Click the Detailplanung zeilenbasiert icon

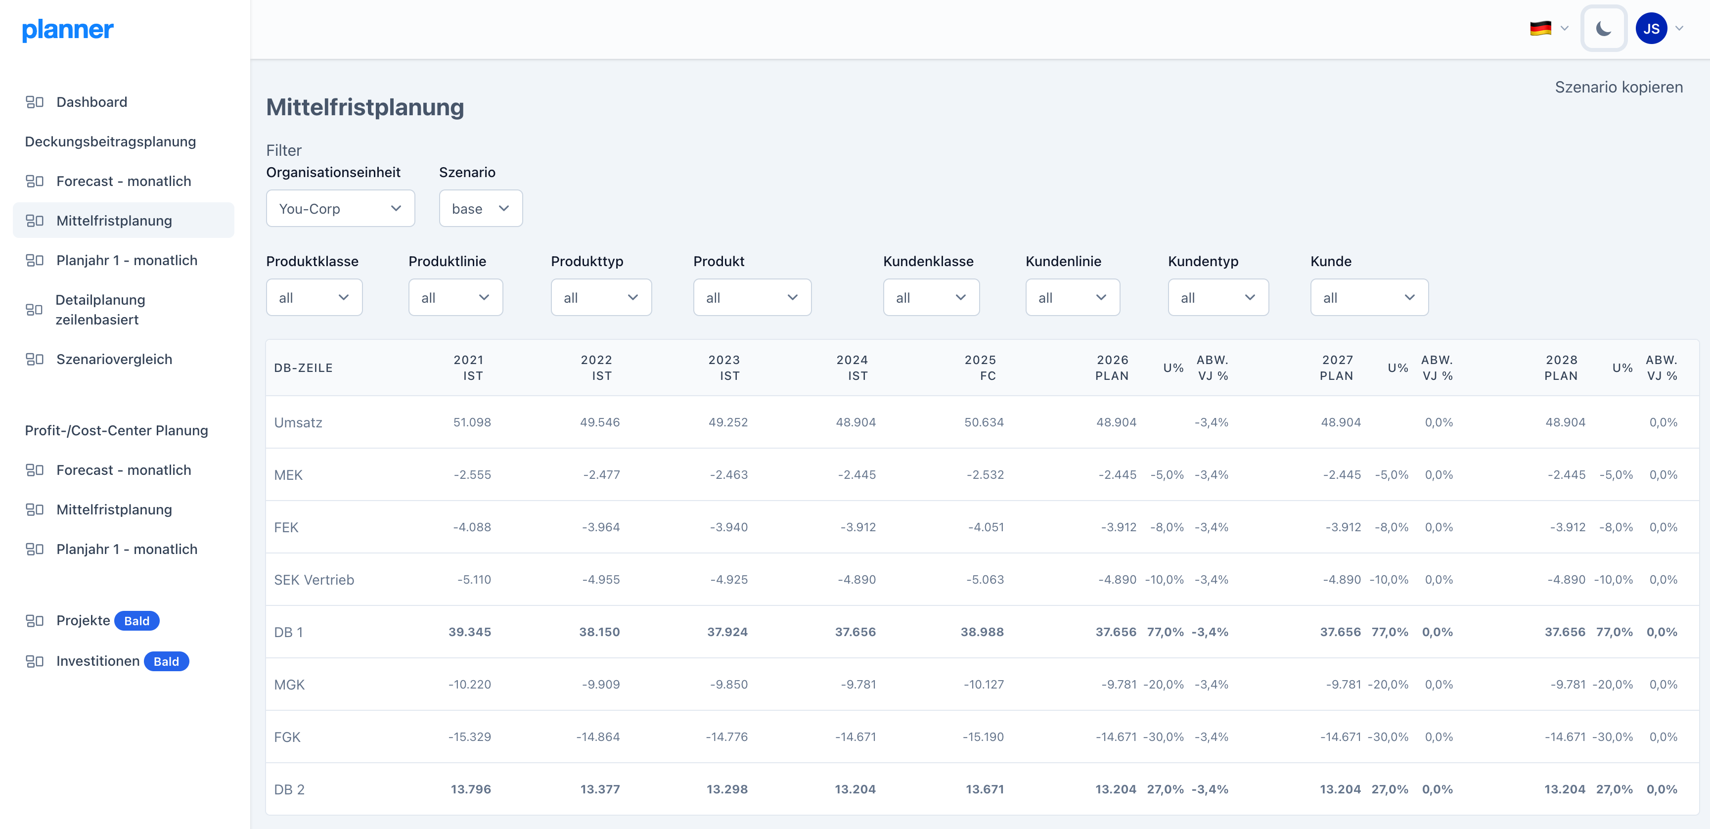pyautogui.click(x=35, y=310)
